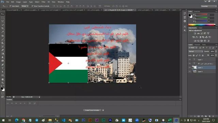Viewport: 218px width, 123px height.
Task: Open the blend mode Normal dropdown
Action: [196, 52]
